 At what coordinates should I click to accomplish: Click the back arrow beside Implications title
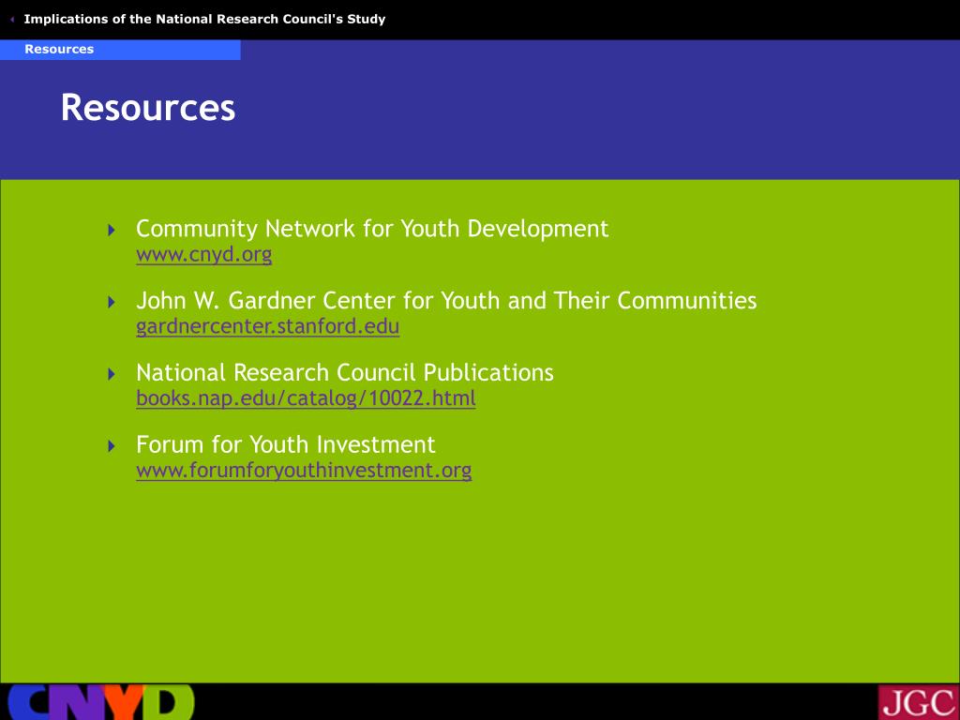tap(12, 20)
